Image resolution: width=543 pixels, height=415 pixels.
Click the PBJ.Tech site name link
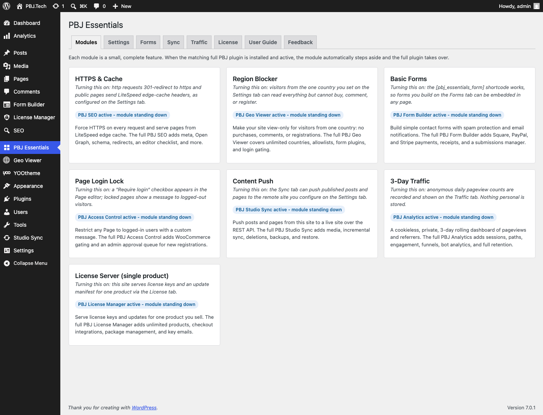click(36, 6)
